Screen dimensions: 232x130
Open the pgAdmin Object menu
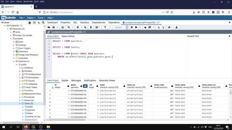tap(31, 18)
